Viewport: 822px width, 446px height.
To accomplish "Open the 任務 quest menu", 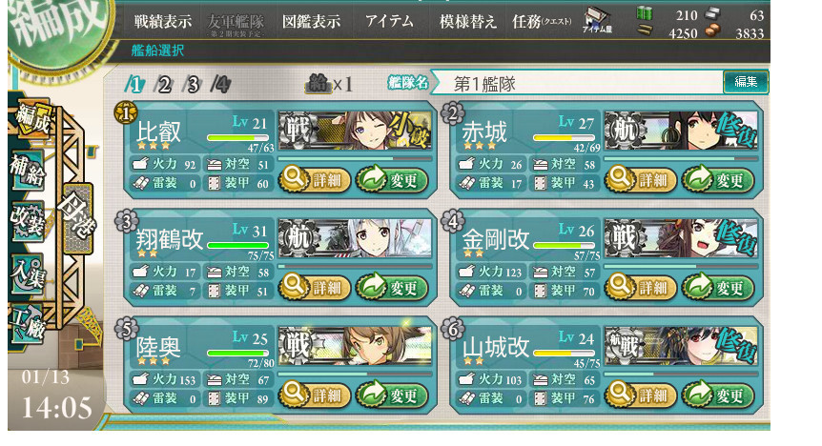I will point(542,22).
